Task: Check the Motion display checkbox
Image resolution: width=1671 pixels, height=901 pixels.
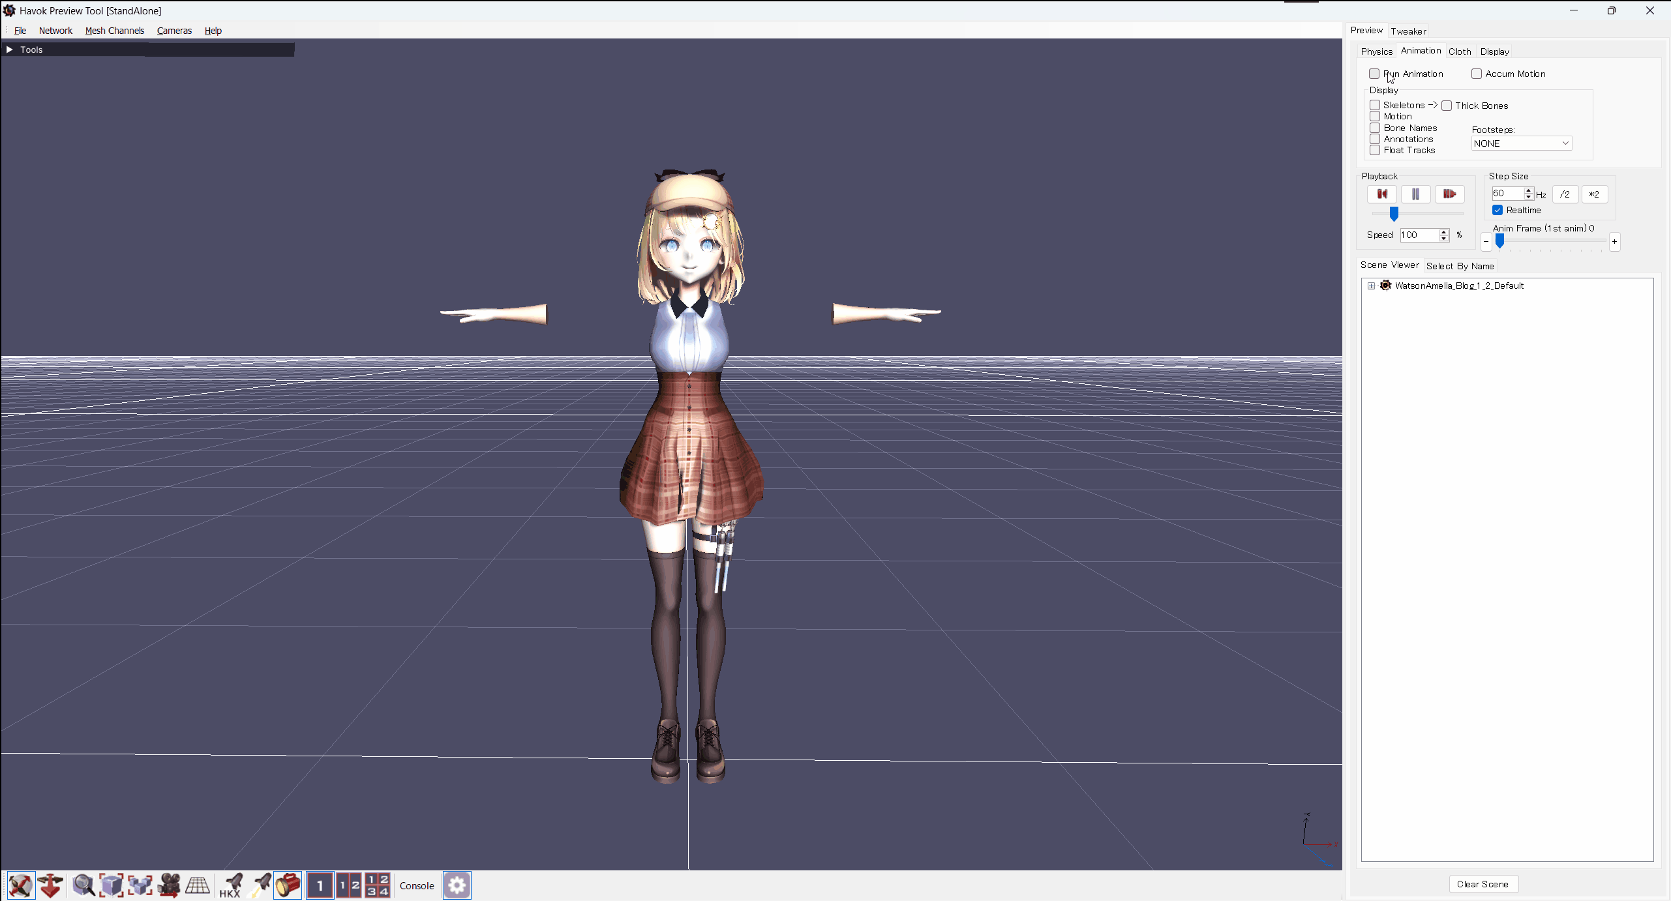Action: point(1375,116)
